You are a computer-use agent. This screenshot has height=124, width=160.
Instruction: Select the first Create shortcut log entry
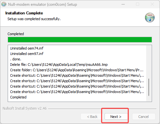[x=77, y=75]
